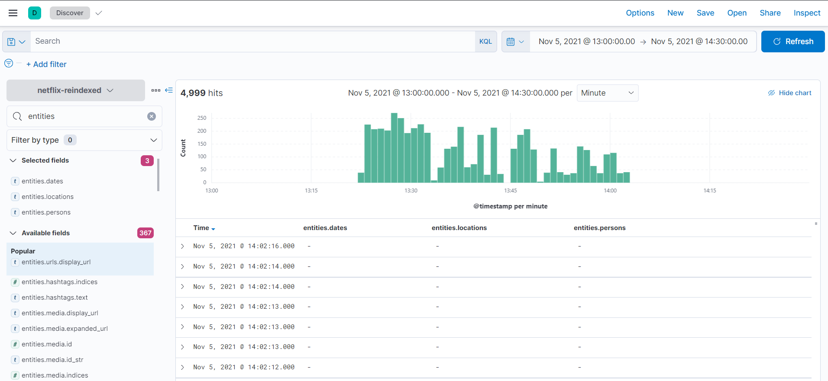Screen dimensions: 828x381
Task: Open the Options menu
Action: click(x=640, y=13)
